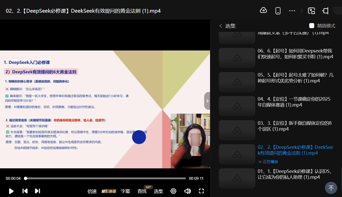
Task: Click the circular screenshot target icon
Action: click(x=173, y=191)
